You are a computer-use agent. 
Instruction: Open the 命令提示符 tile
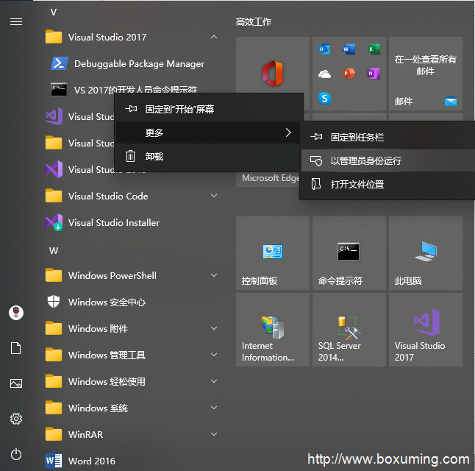(x=349, y=253)
